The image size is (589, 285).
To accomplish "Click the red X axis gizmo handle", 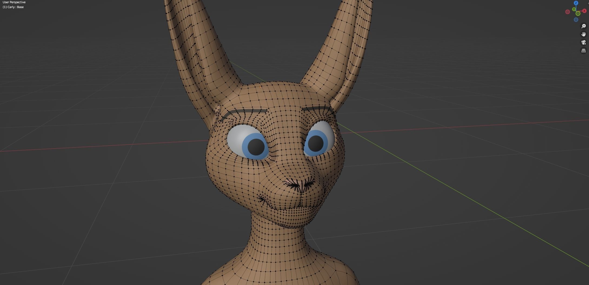I will point(584,11).
